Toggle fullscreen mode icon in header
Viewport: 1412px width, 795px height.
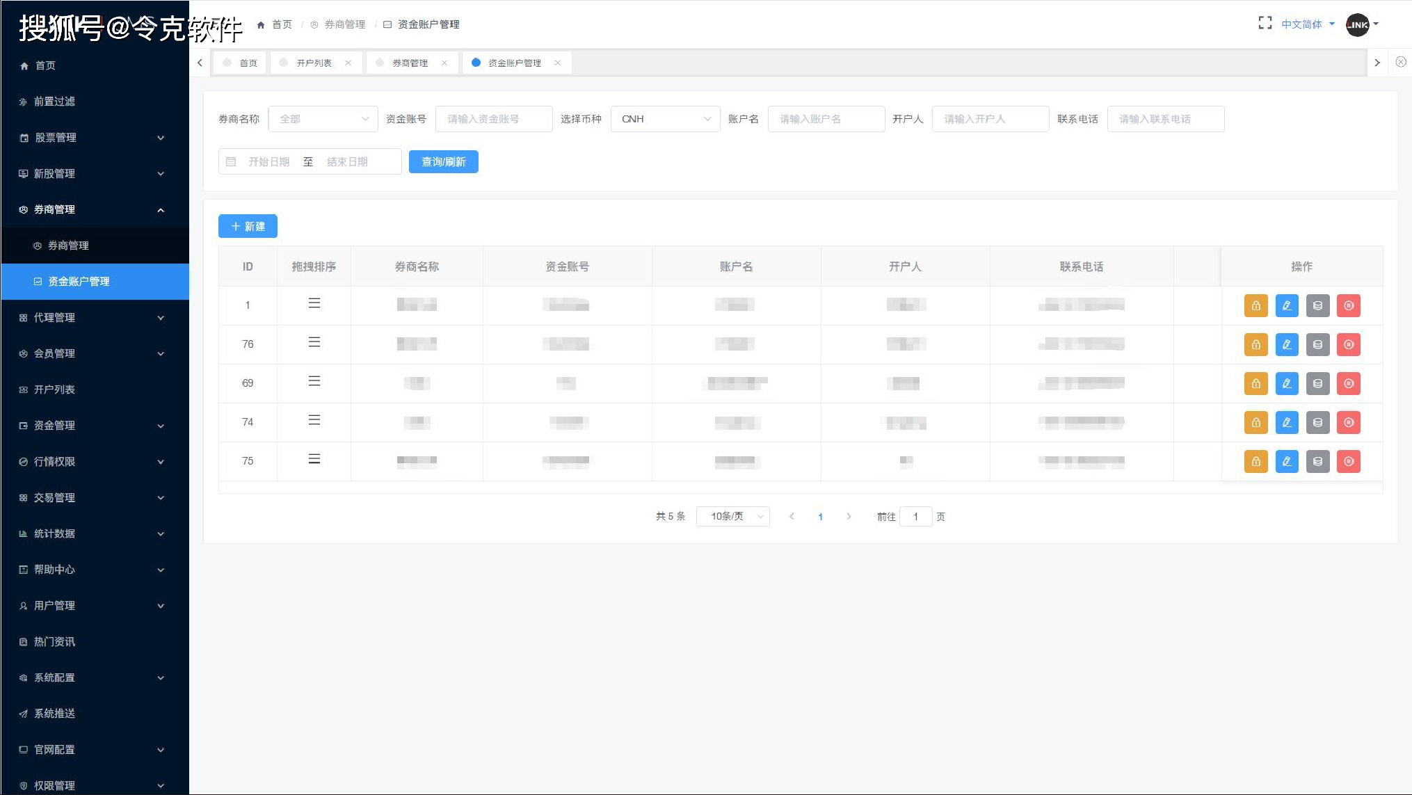(x=1265, y=24)
